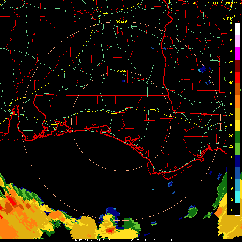Click the magenta legend swatch
The image size is (242, 242).
(x=237, y=54)
